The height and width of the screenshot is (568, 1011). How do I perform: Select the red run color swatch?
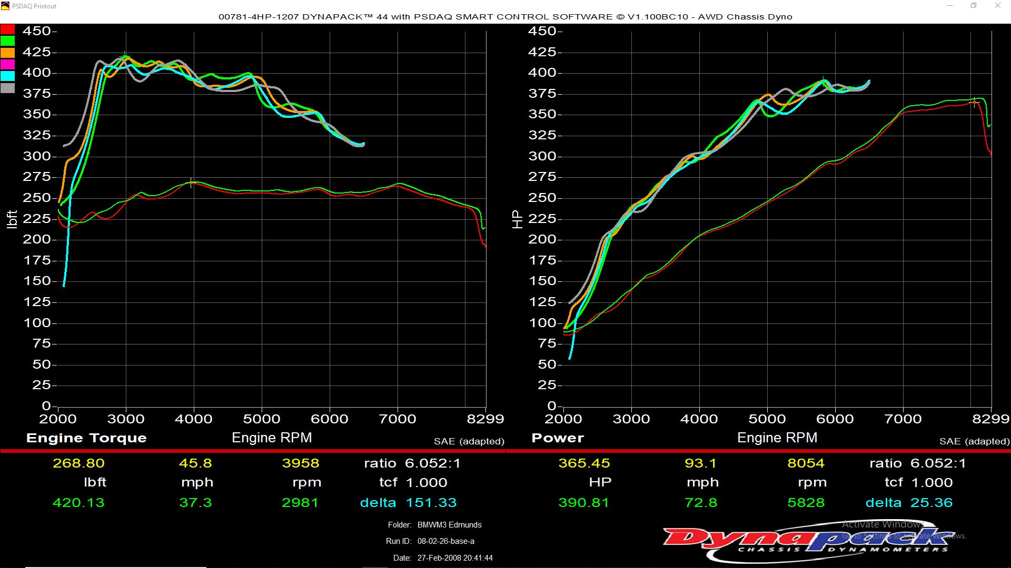pos(7,29)
